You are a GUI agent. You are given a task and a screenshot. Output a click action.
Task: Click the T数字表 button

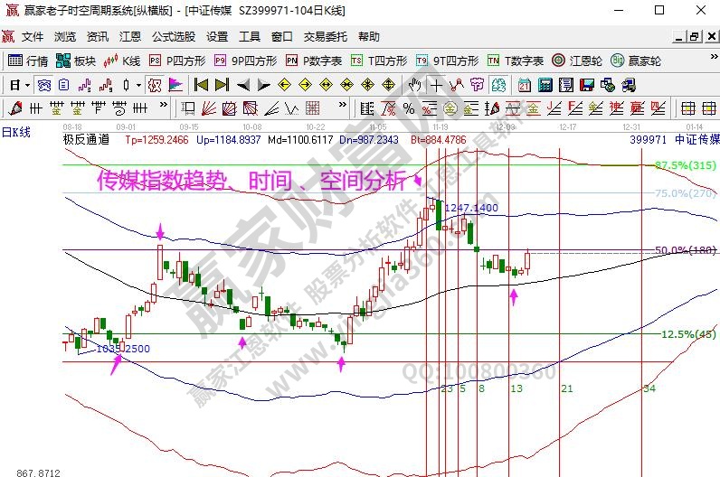(x=516, y=61)
